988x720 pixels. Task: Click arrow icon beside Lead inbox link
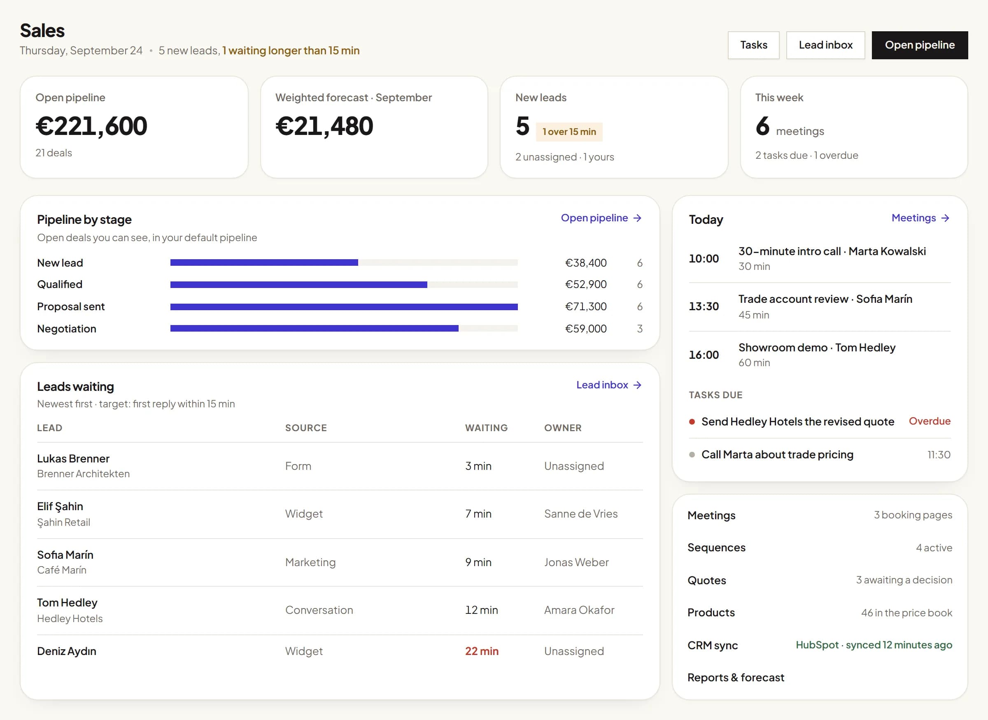point(637,384)
